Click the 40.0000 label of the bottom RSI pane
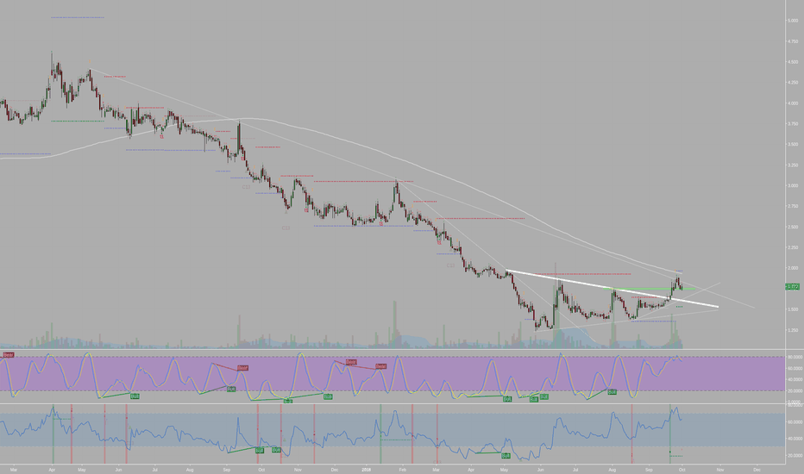Viewport: 804px width, 474px height. point(795,439)
